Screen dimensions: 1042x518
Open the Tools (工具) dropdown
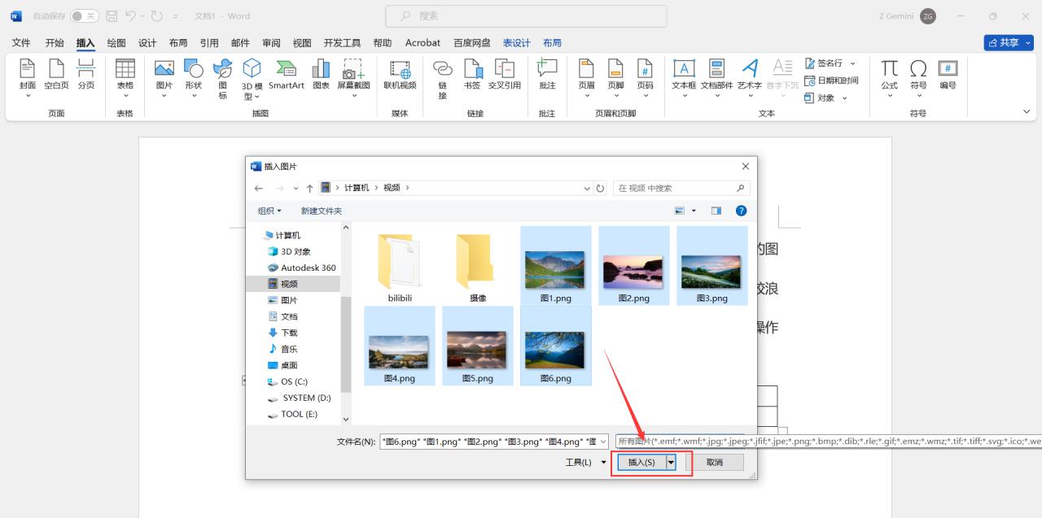[x=585, y=462]
